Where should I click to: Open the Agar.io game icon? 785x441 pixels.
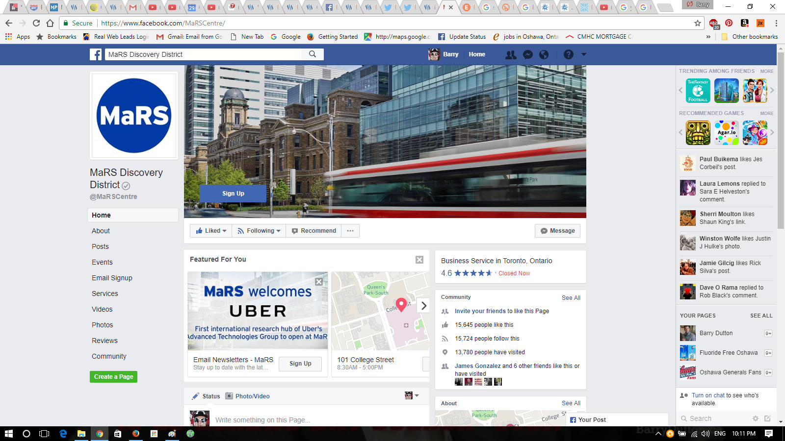tap(727, 133)
